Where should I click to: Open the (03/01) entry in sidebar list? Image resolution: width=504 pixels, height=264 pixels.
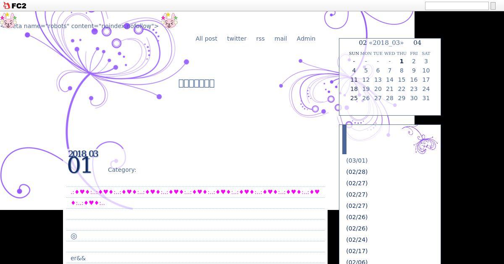(357, 160)
